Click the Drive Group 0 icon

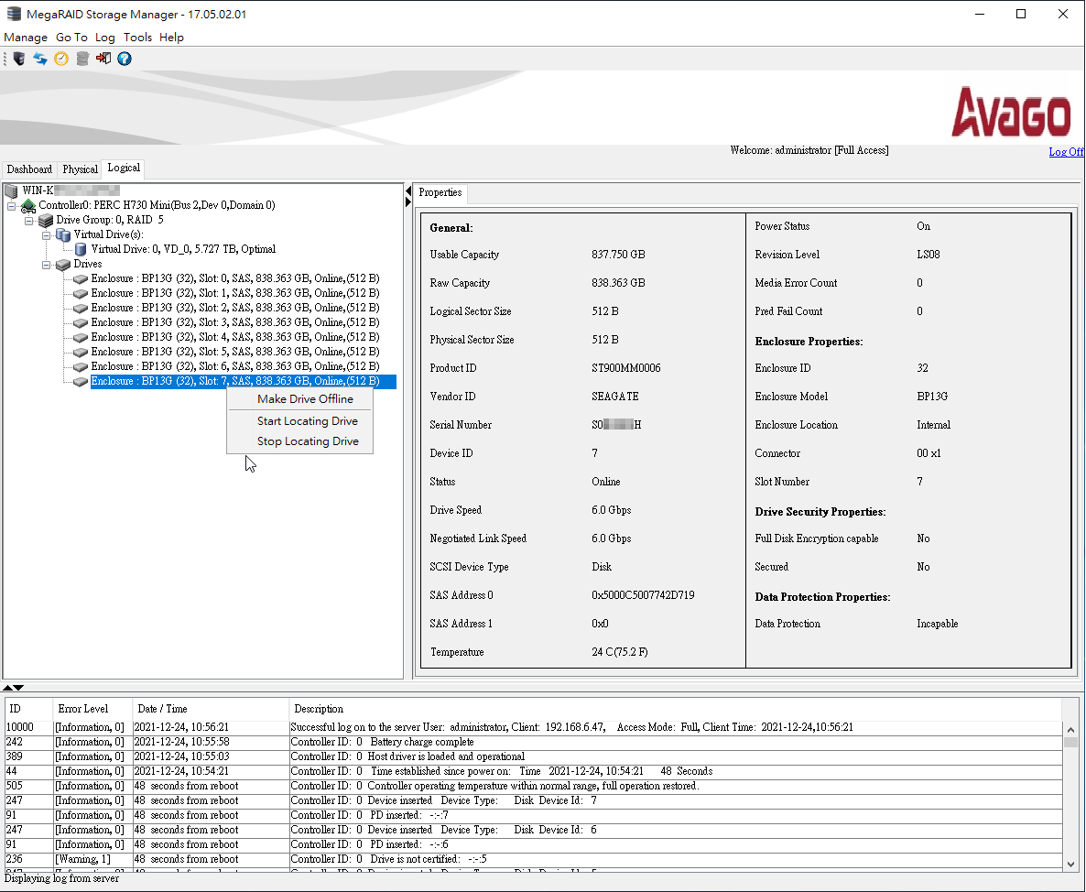pyautogui.click(x=46, y=220)
